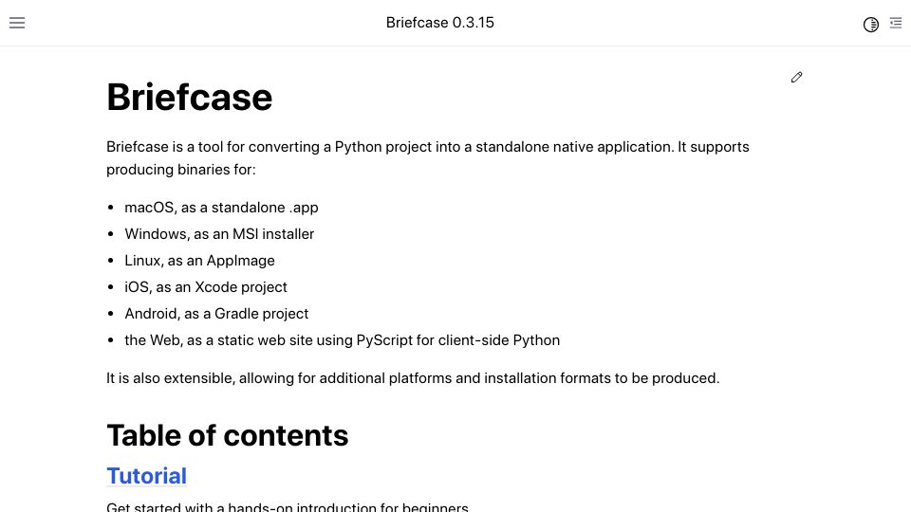Viewport: 911px width, 512px height.
Task: Click 'Linux, as an AppImage' item
Action: pos(199,261)
